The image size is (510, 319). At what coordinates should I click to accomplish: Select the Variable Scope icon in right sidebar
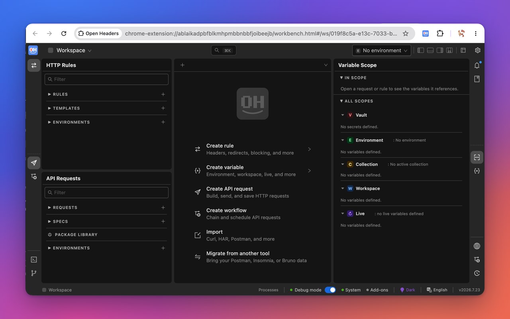click(477, 158)
